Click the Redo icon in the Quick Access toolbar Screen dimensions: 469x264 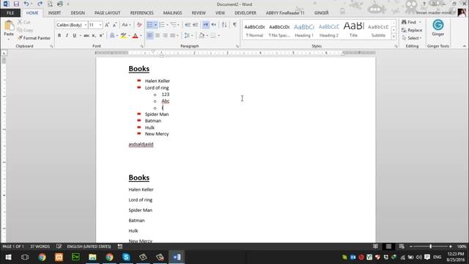40,4
